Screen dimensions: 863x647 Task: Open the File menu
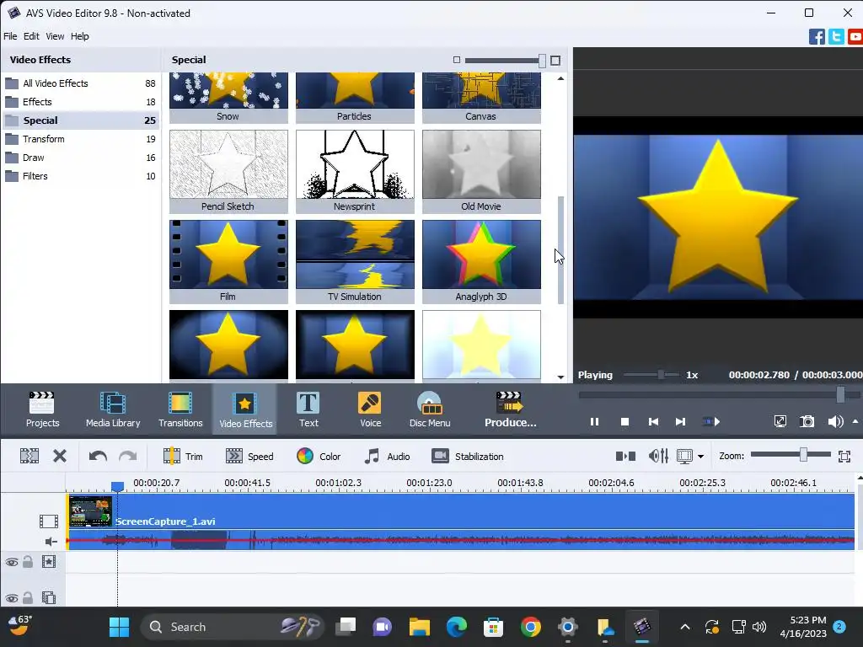tap(10, 36)
